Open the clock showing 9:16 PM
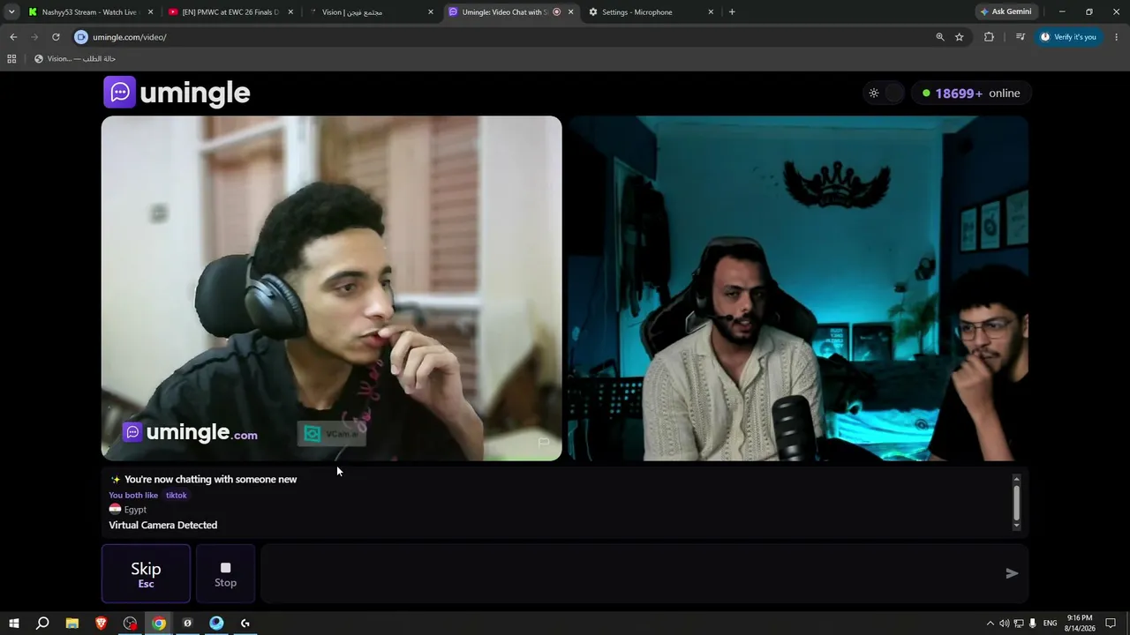1130x635 pixels. point(1080,624)
